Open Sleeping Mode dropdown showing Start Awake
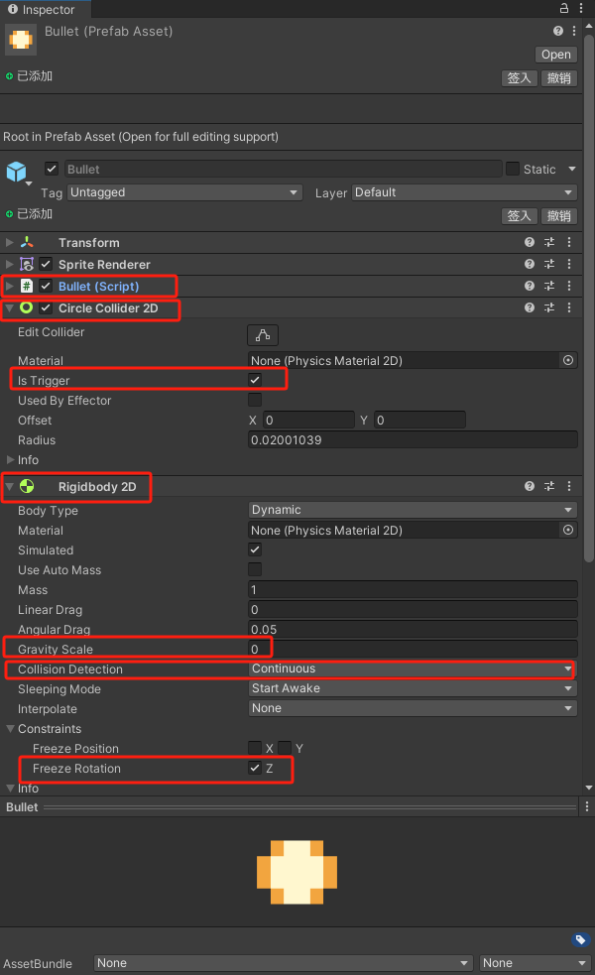Screen dimensions: 595x975 point(413,689)
